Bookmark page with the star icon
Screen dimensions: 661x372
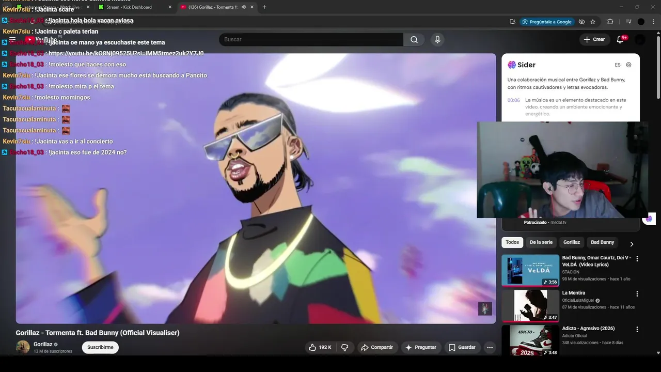pos(593,22)
